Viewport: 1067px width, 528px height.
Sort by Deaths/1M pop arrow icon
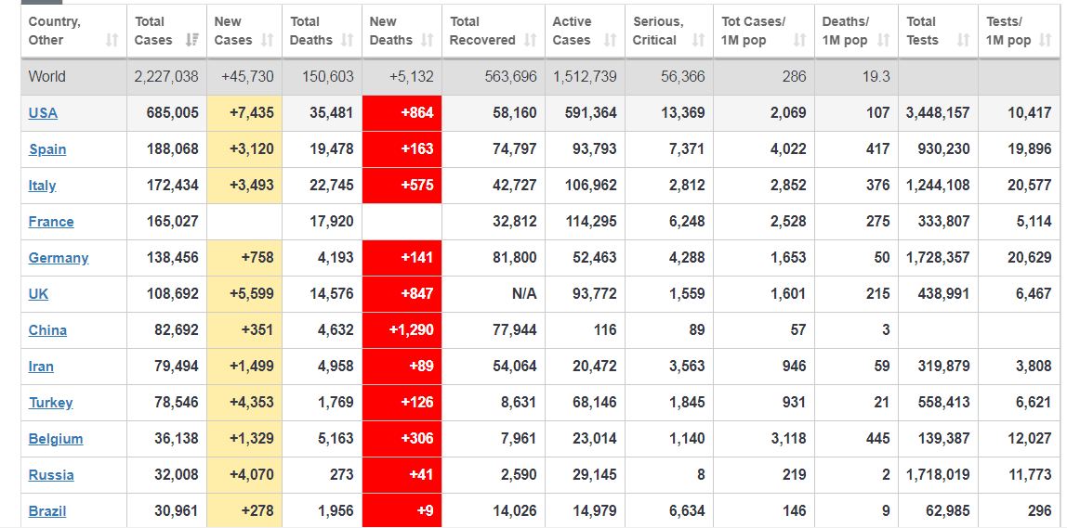tap(883, 40)
